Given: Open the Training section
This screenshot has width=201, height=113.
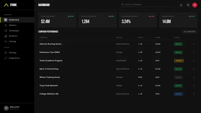Looking at the screenshot, I should coord(17,41).
